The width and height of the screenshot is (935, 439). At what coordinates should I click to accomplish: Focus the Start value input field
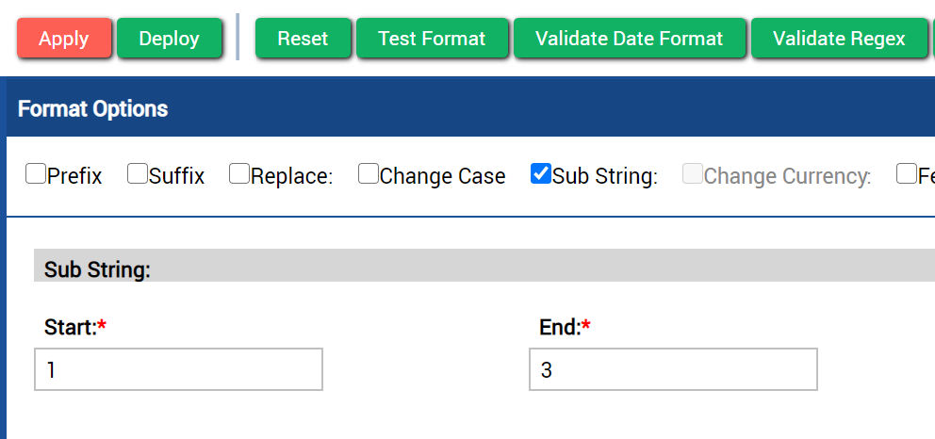pos(178,369)
